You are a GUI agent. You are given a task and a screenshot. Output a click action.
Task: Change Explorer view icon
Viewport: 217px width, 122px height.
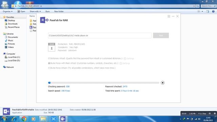click(x=199, y=11)
